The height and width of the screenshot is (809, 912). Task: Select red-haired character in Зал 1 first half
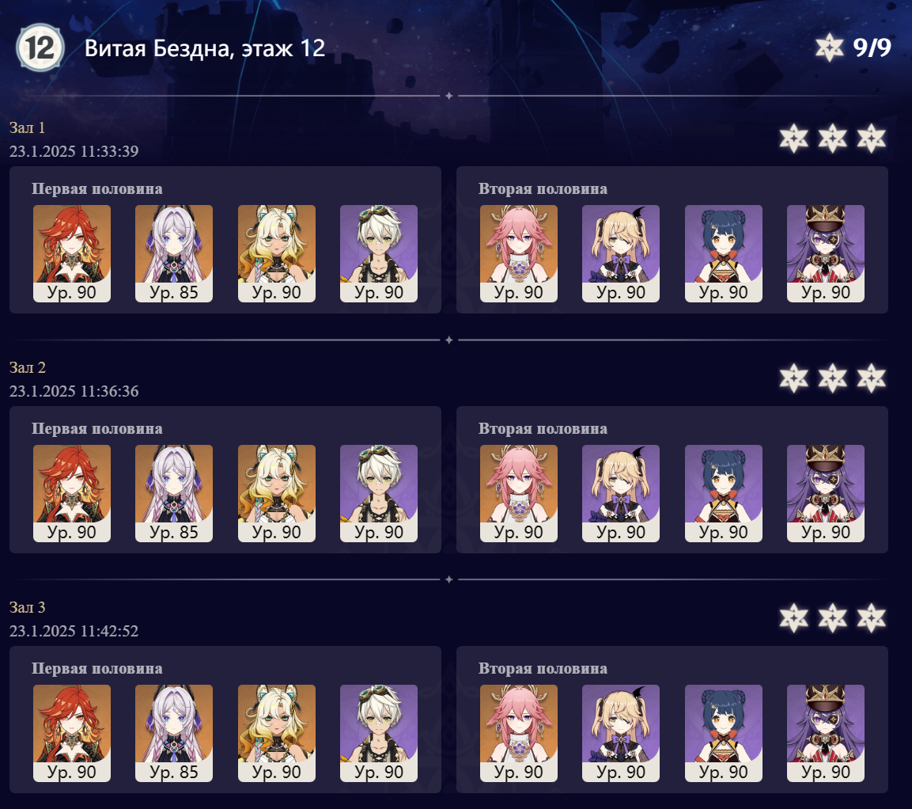71,253
